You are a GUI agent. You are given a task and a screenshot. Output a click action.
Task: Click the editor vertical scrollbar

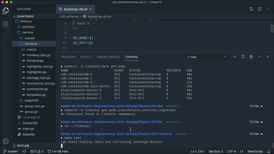(x=272, y=29)
